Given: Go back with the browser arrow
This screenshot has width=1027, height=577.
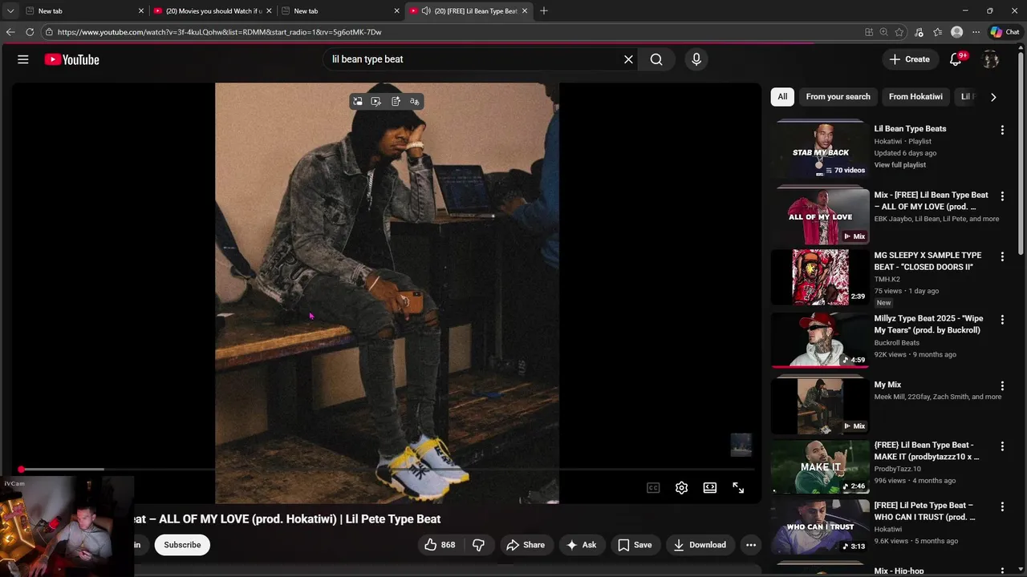Looking at the screenshot, I should (10, 32).
